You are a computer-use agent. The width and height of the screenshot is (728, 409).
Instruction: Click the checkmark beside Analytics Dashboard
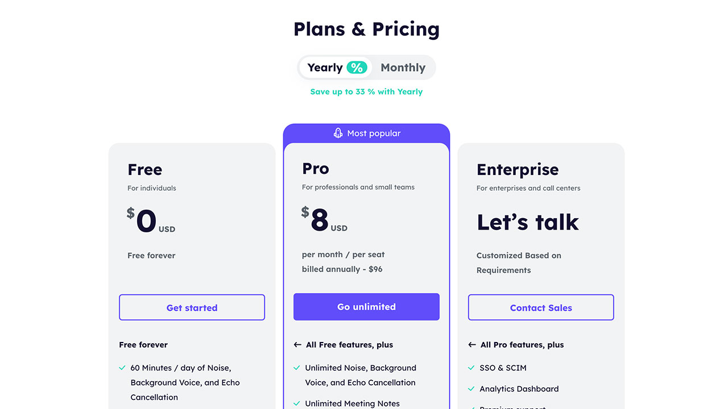(x=471, y=389)
